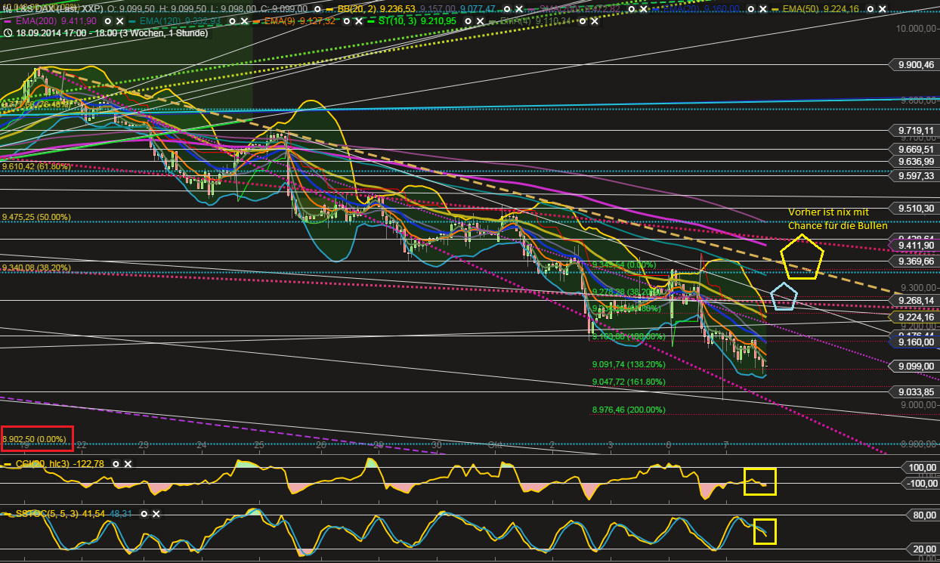Screen dimensions: 940x563
Task: Select the 9.900,46 price level label
Action: click(916, 65)
